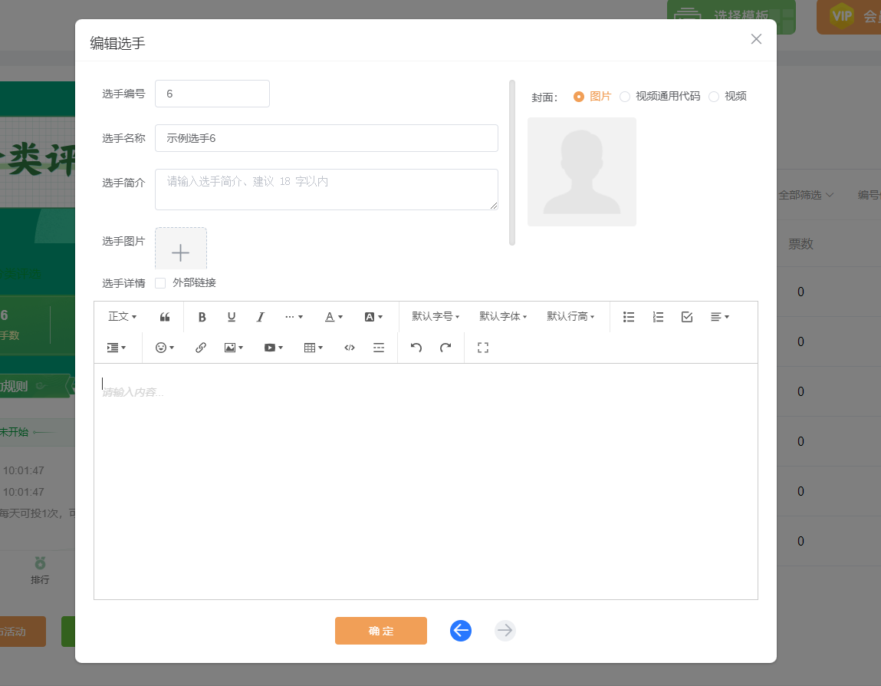Apply underline formatting
Viewport: 881px width, 686px height.
click(x=232, y=317)
